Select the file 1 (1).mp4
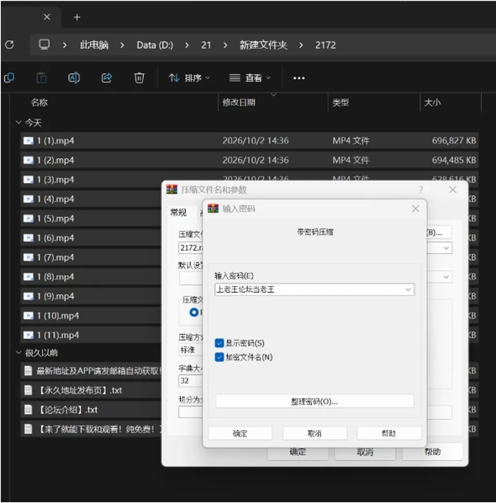The width and height of the screenshot is (496, 503). coord(250,140)
